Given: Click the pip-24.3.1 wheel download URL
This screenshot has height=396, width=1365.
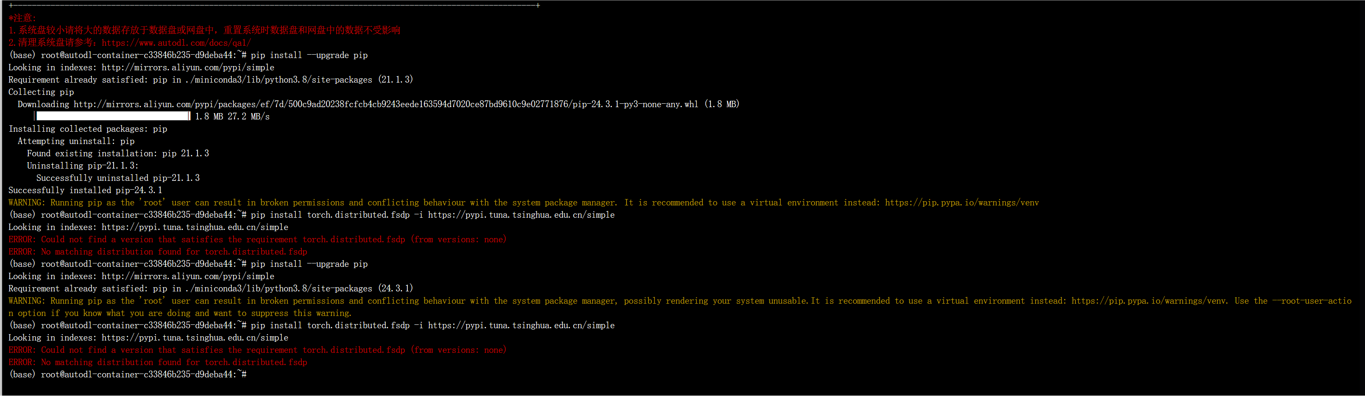Looking at the screenshot, I should [x=385, y=104].
